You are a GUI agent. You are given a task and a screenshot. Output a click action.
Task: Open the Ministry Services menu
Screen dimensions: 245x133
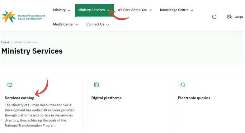(92, 10)
